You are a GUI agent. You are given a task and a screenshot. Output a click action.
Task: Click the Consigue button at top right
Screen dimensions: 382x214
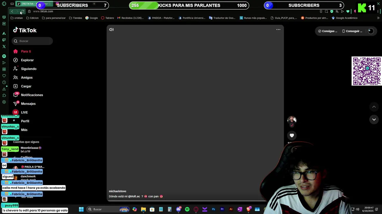(x=327, y=31)
